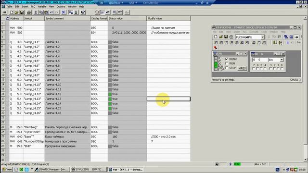Viewport: 308px width, 173px height.
Task: Open the Bits format dropdown in IB panel
Action: [282, 60]
